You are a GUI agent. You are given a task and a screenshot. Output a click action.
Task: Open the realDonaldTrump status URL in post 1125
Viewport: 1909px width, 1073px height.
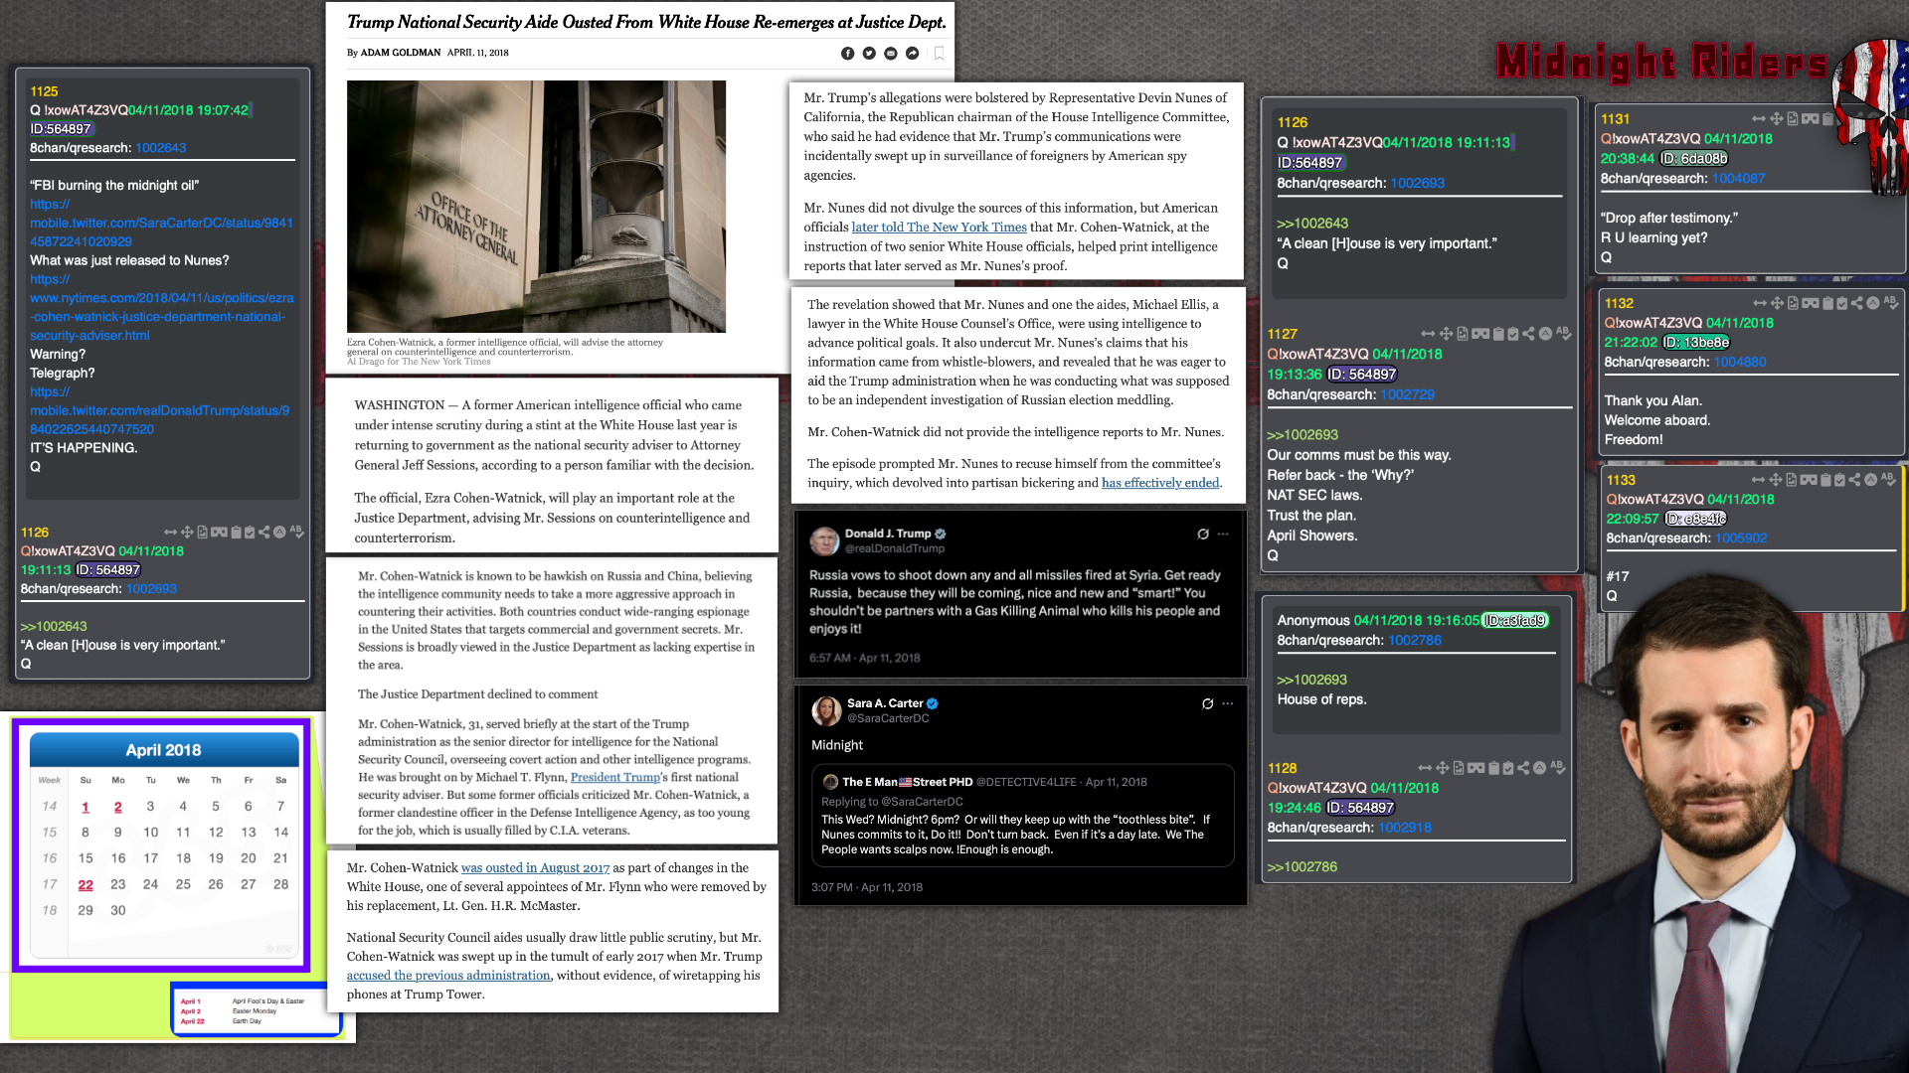(159, 411)
